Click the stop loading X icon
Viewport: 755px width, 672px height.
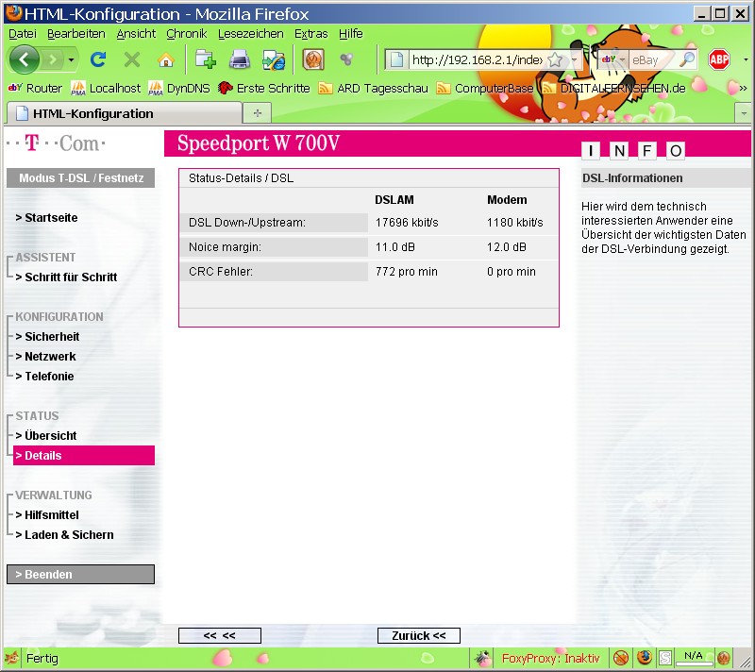click(x=131, y=59)
